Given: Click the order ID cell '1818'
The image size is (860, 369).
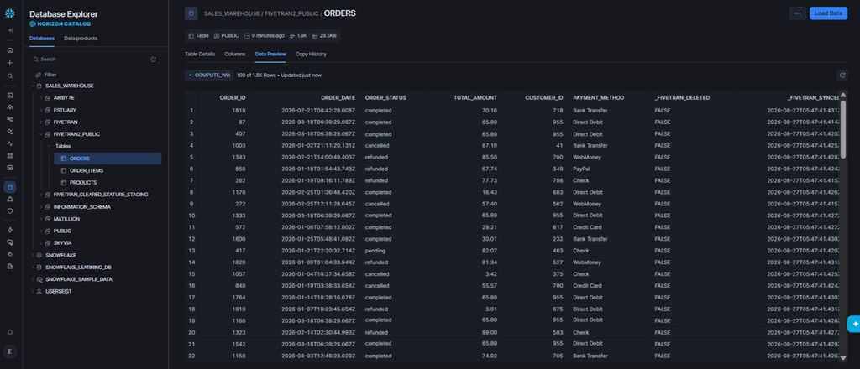Looking at the screenshot, I should (x=239, y=110).
